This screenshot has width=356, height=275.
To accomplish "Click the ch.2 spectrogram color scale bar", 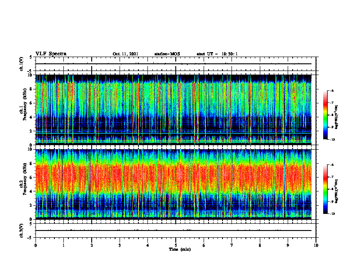I will click(325, 189).
